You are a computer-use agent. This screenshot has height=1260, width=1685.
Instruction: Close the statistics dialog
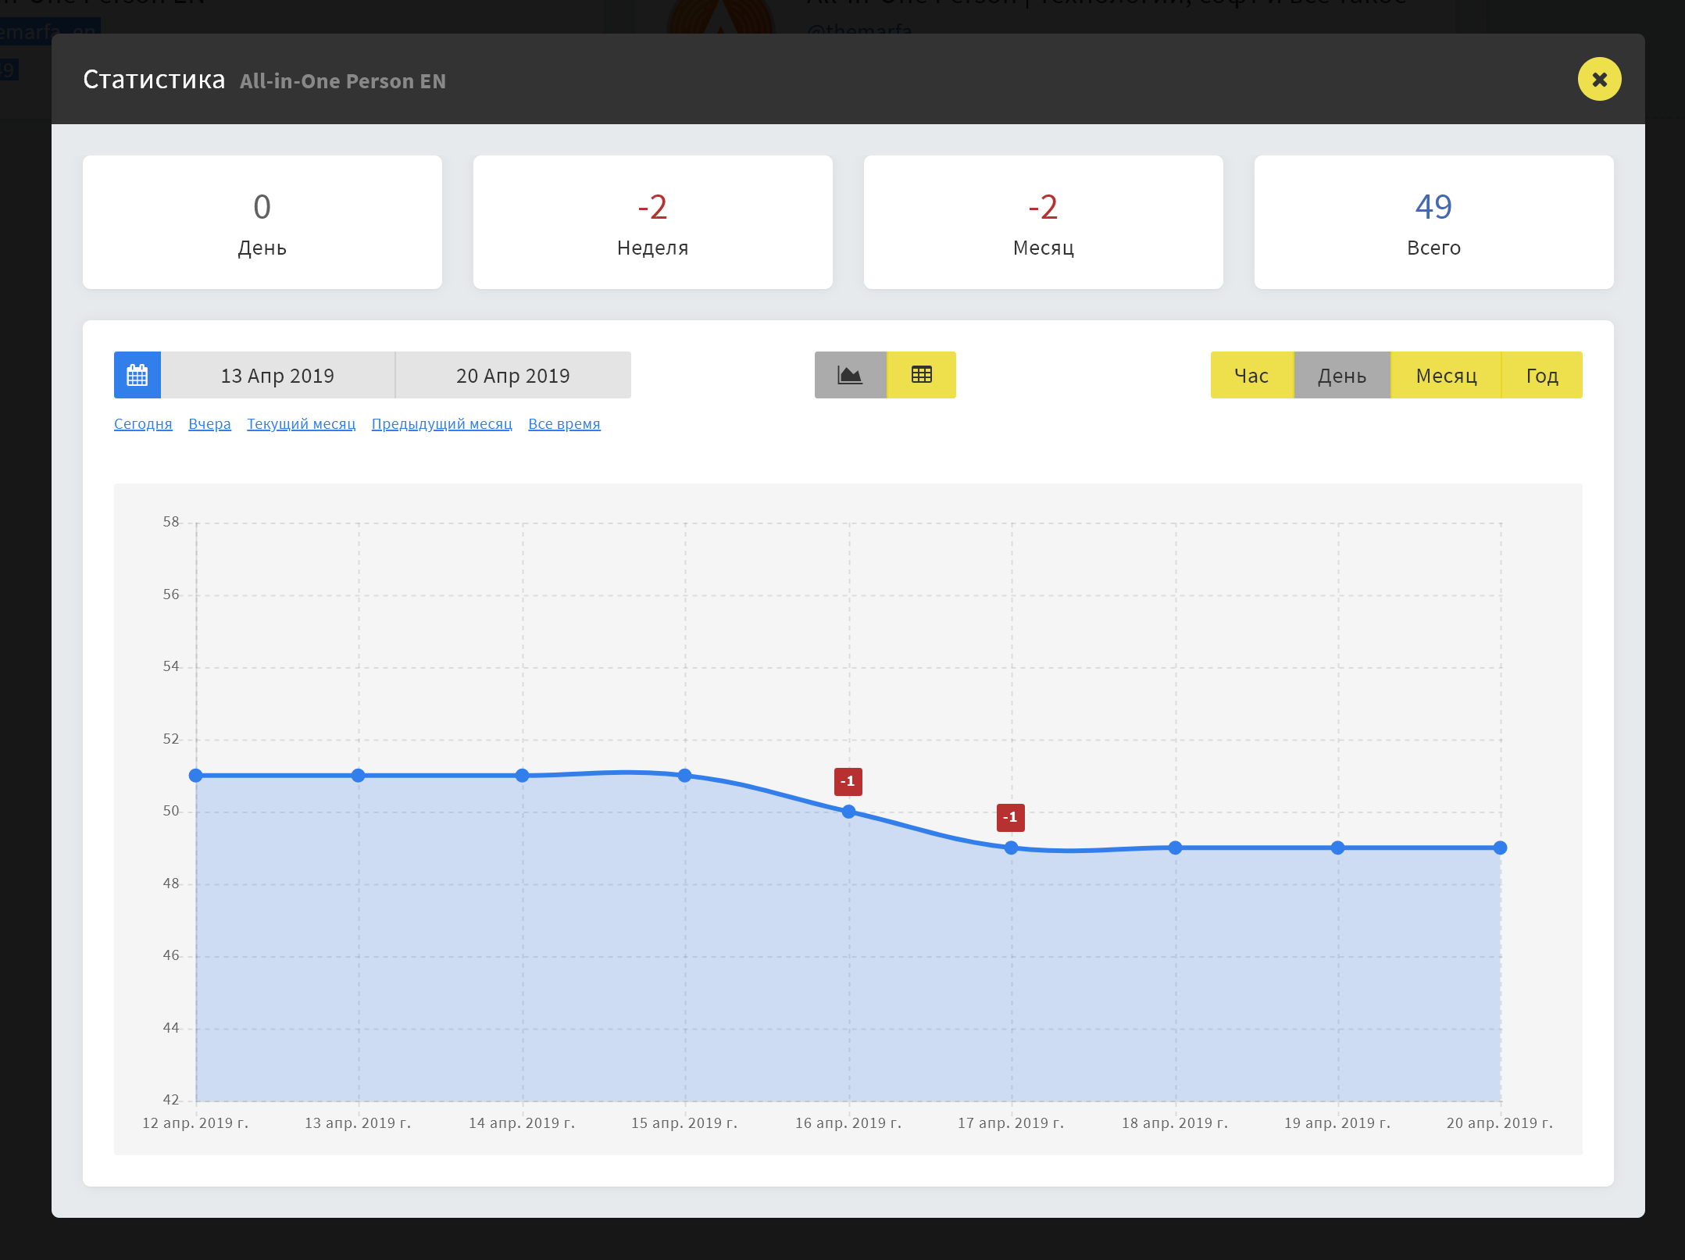(x=1599, y=80)
